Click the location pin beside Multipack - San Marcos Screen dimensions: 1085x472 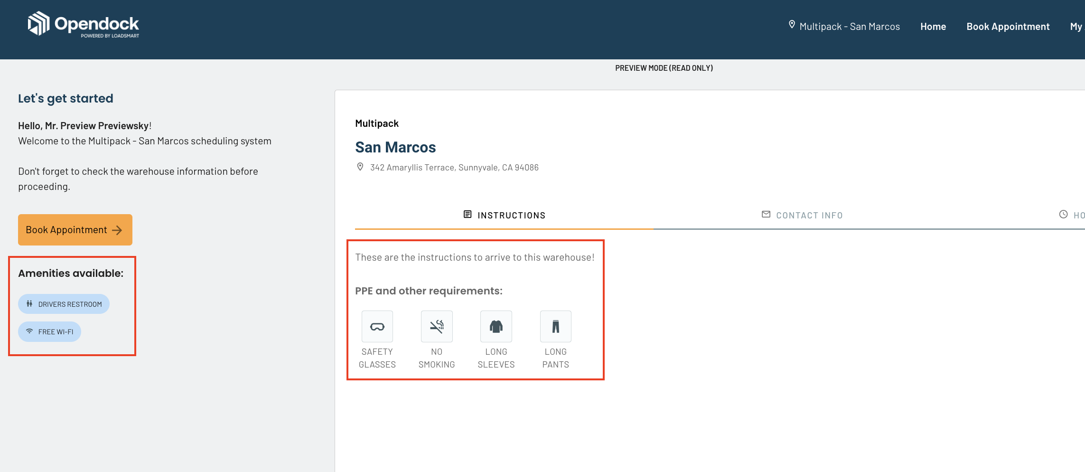[792, 25]
